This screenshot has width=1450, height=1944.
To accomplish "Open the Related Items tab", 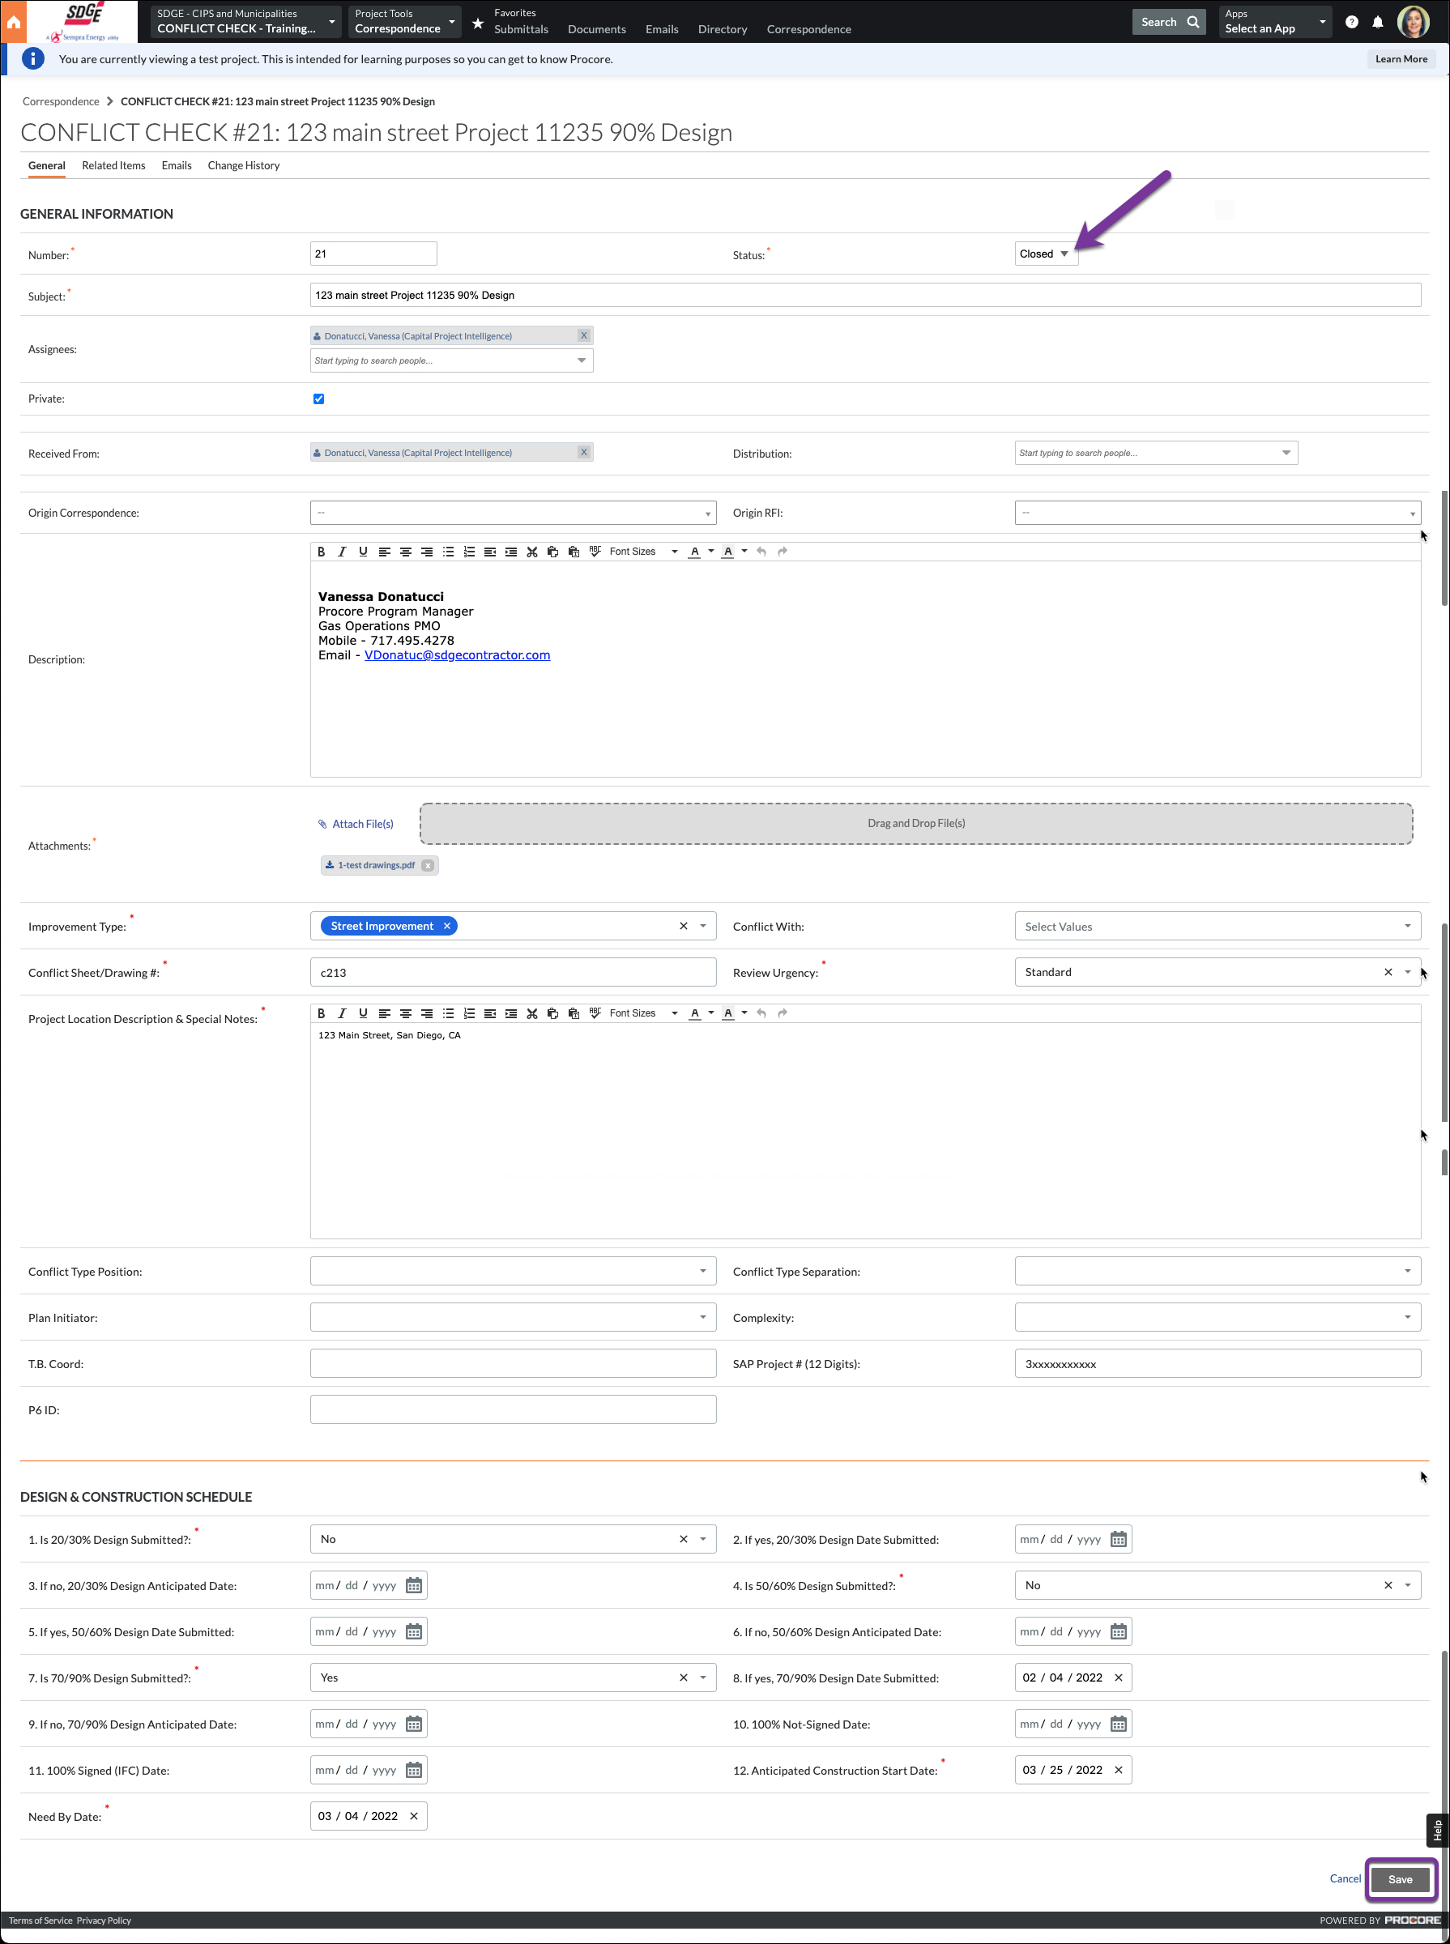I will click(113, 165).
